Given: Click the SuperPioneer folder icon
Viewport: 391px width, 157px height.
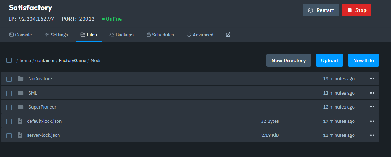Looking at the screenshot, I should pyautogui.click(x=21, y=107).
